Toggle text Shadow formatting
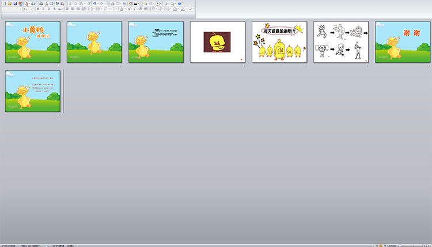Image resolution: width=432 pixels, height=247 pixels. [54, 9]
